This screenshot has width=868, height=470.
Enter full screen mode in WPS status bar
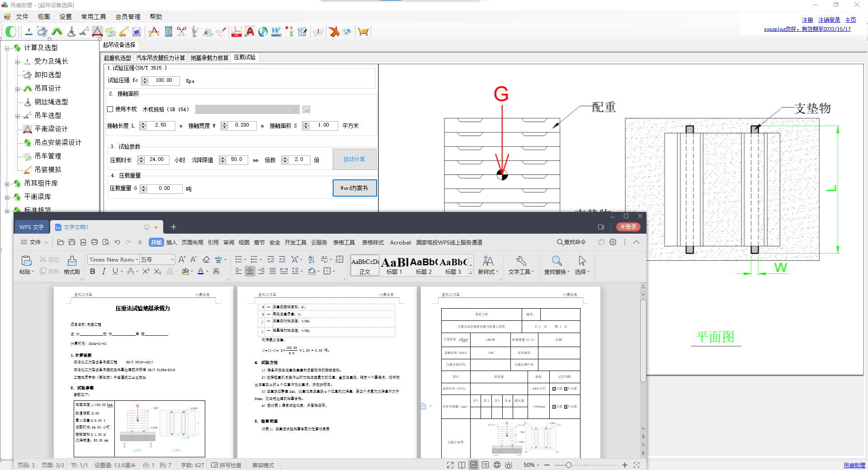coord(450,465)
